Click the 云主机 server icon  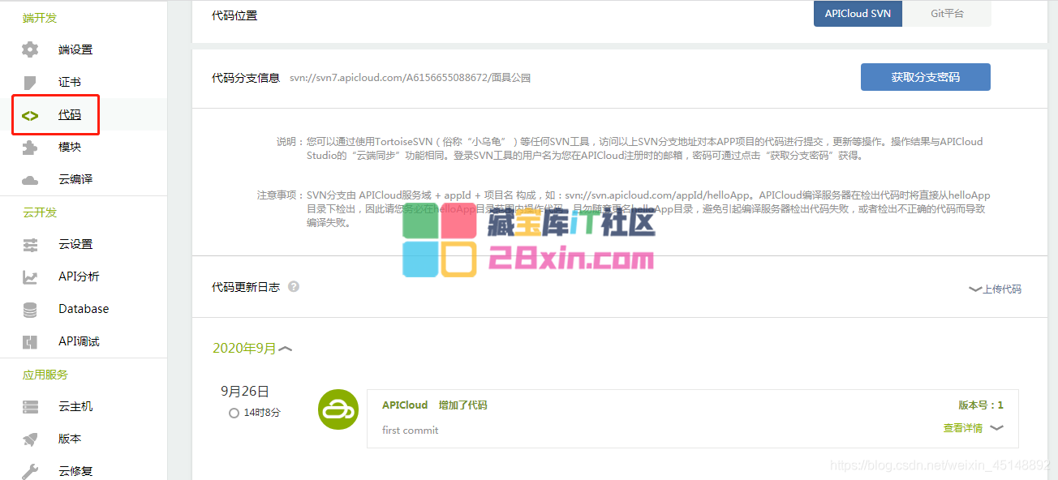[x=30, y=406]
